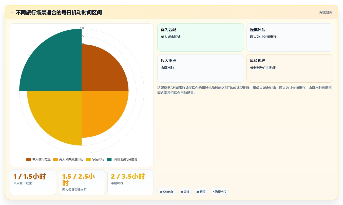343x205 pixels.
Task: Click 两人公共交通出行 text in 谨慎评估 card
Action: click(x=263, y=37)
